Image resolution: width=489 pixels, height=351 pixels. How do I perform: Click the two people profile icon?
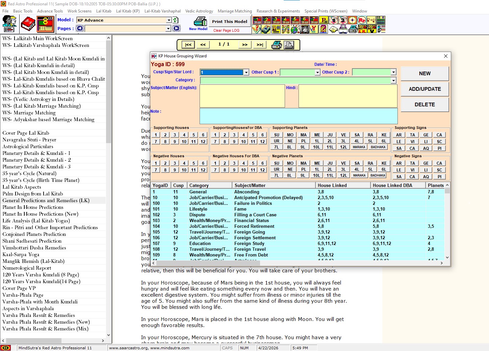point(9,24)
